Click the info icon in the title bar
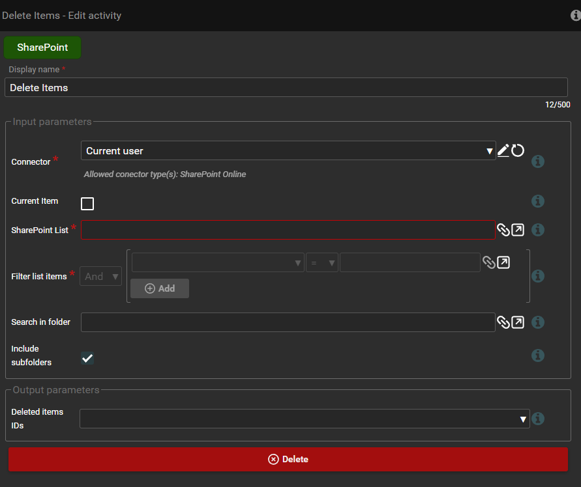The image size is (581, 487). [x=575, y=15]
